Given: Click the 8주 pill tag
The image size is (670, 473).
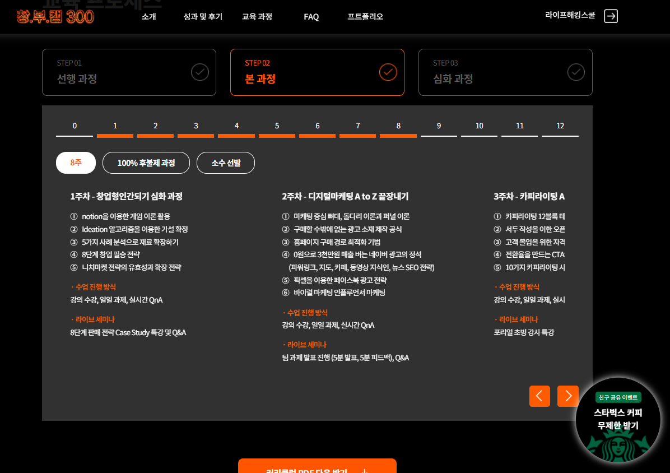Looking at the screenshot, I should point(76,163).
